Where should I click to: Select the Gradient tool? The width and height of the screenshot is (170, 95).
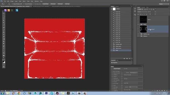point(4,39)
